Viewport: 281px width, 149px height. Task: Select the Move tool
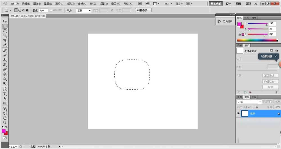(x=5, y=21)
